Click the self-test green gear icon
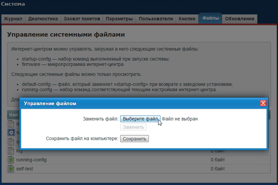 click(11, 169)
